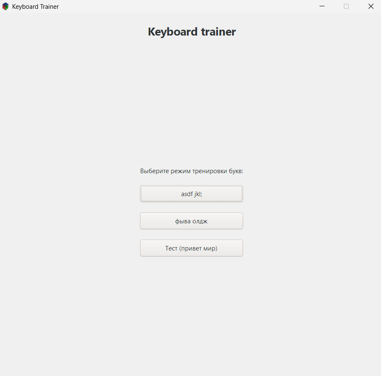This screenshot has width=381, height=376.
Task: Close the Keyboard Trainer application
Action: tap(371, 6)
